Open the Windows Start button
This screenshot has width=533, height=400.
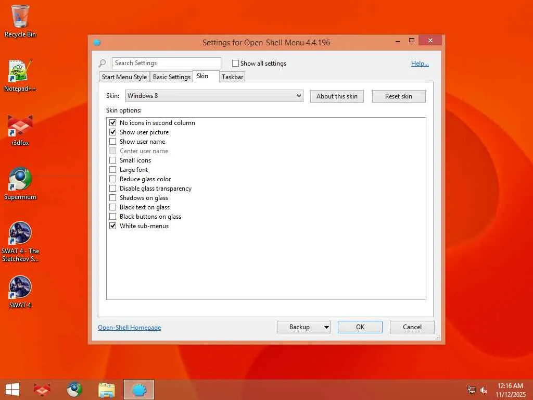pos(12,390)
